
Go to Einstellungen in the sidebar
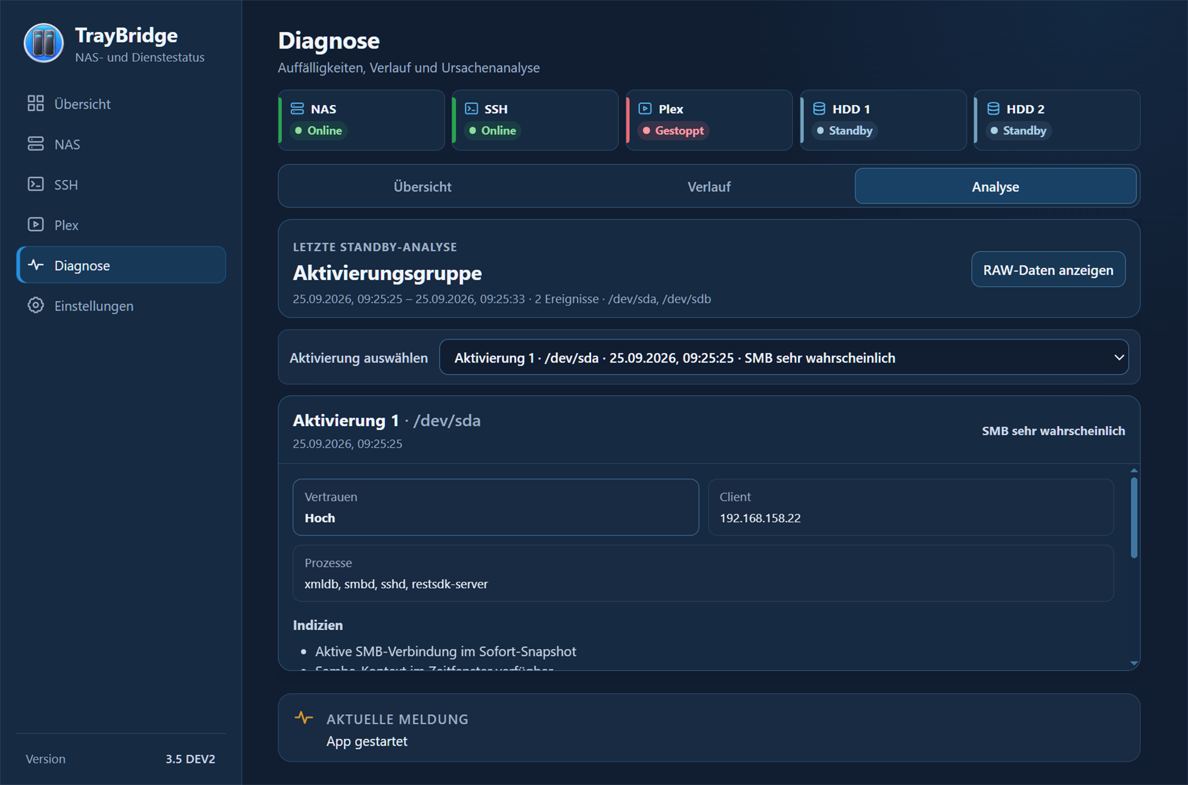121,305
